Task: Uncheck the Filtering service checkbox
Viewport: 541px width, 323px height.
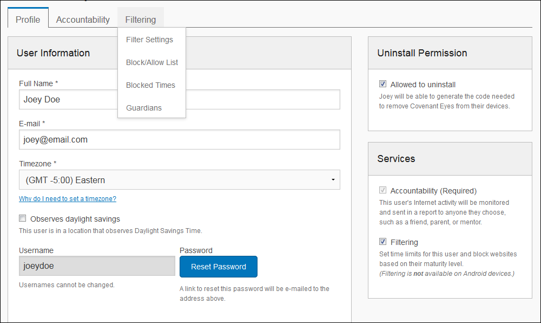Action: coord(382,242)
